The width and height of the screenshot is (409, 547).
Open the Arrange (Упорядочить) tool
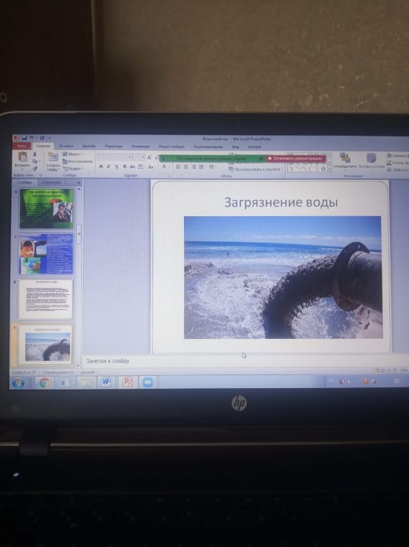[x=346, y=161]
